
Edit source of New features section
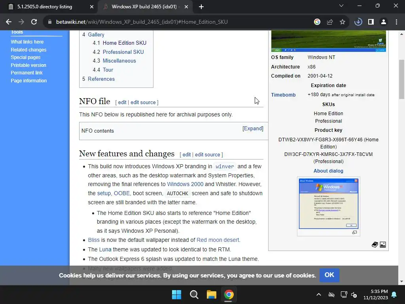tap(207, 155)
